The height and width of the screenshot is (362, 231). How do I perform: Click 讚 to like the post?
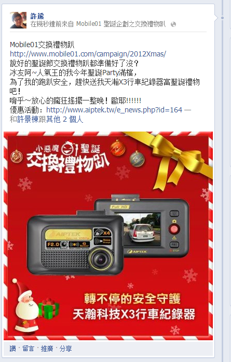(13, 349)
